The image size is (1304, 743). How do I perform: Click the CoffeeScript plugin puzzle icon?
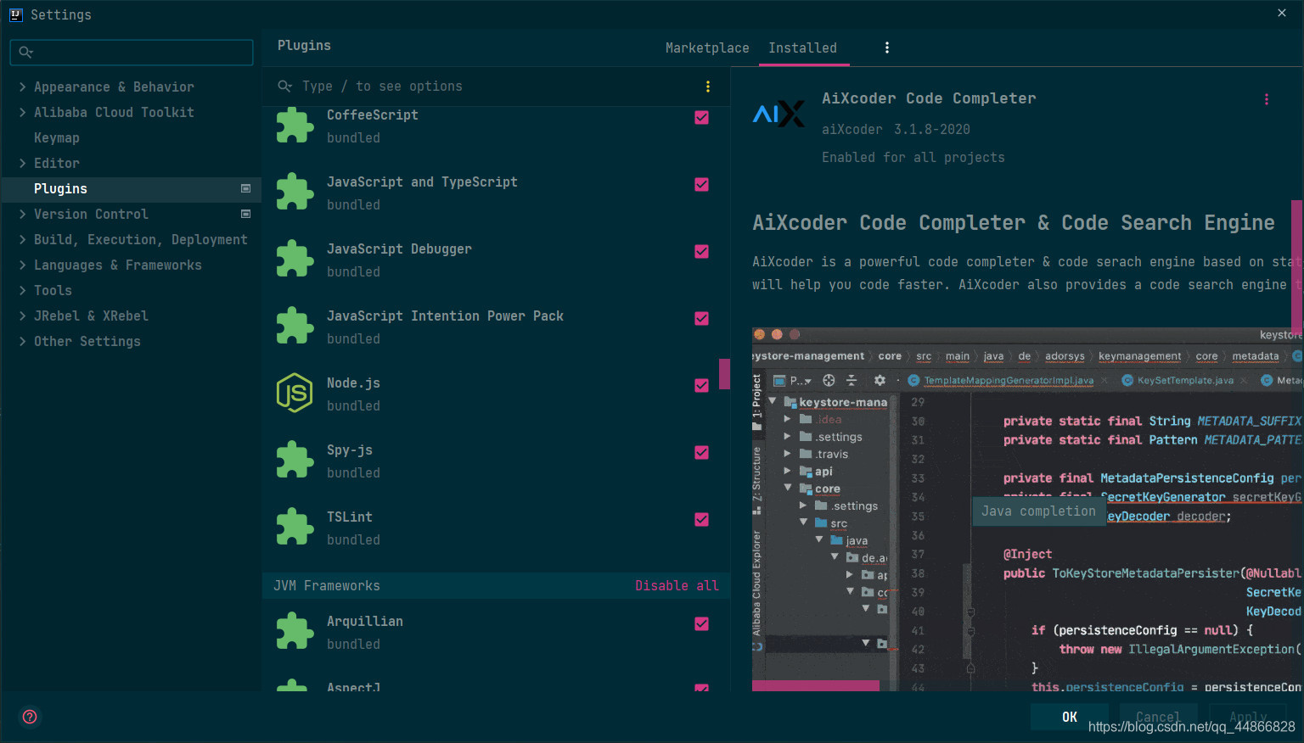295,126
